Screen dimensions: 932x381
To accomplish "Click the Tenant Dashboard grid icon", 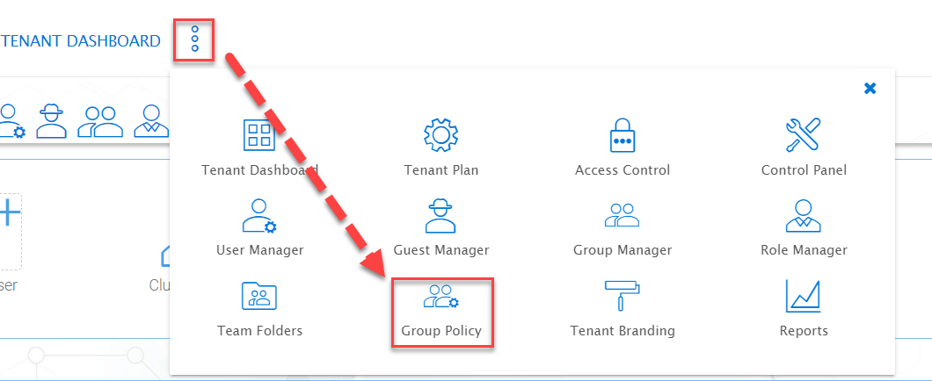I will [x=259, y=134].
